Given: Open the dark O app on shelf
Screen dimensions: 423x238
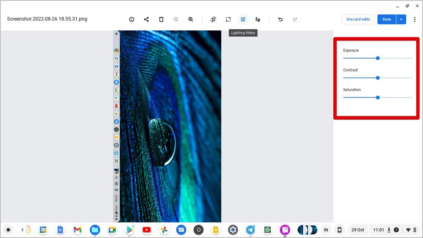Looking at the screenshot, I should pos(198,230).
